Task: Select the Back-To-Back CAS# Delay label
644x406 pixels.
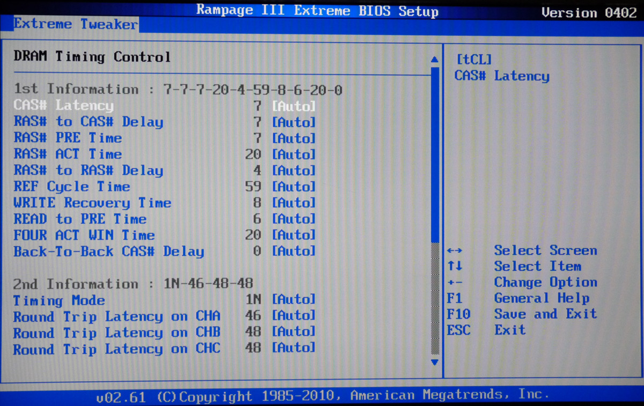Action: point(109,251)
